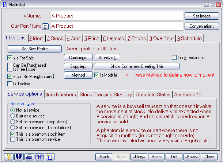Click the Close button at bottom
This screenshot has width=223, height=163.
[209, 157]
